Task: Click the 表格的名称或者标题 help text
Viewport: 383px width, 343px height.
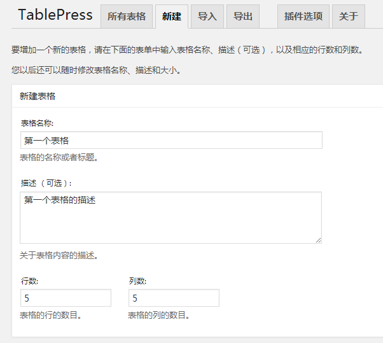Action: pos(59,157)
